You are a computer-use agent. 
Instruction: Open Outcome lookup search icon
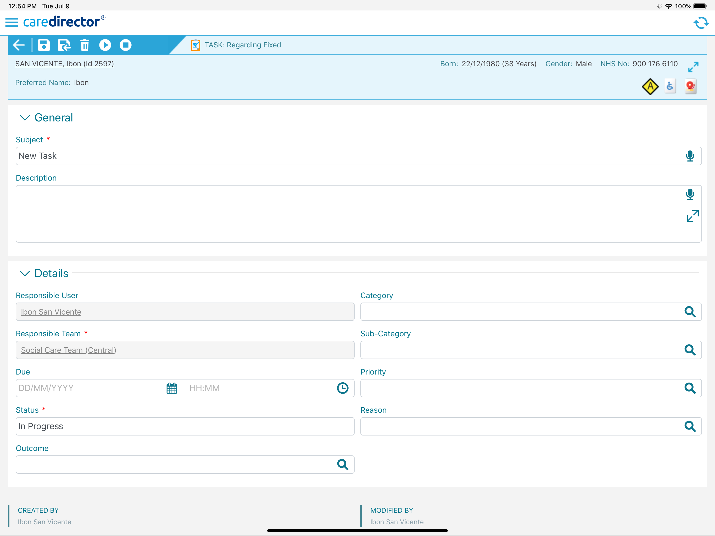343,465
